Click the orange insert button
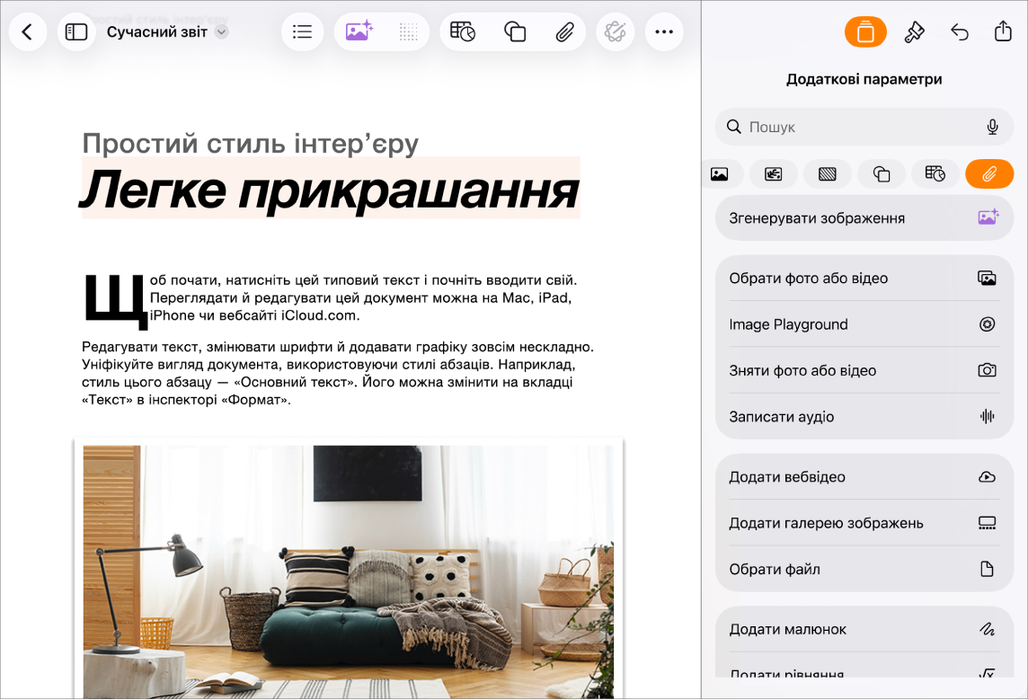Screen dimensions: 1028x700 (865, 31)
